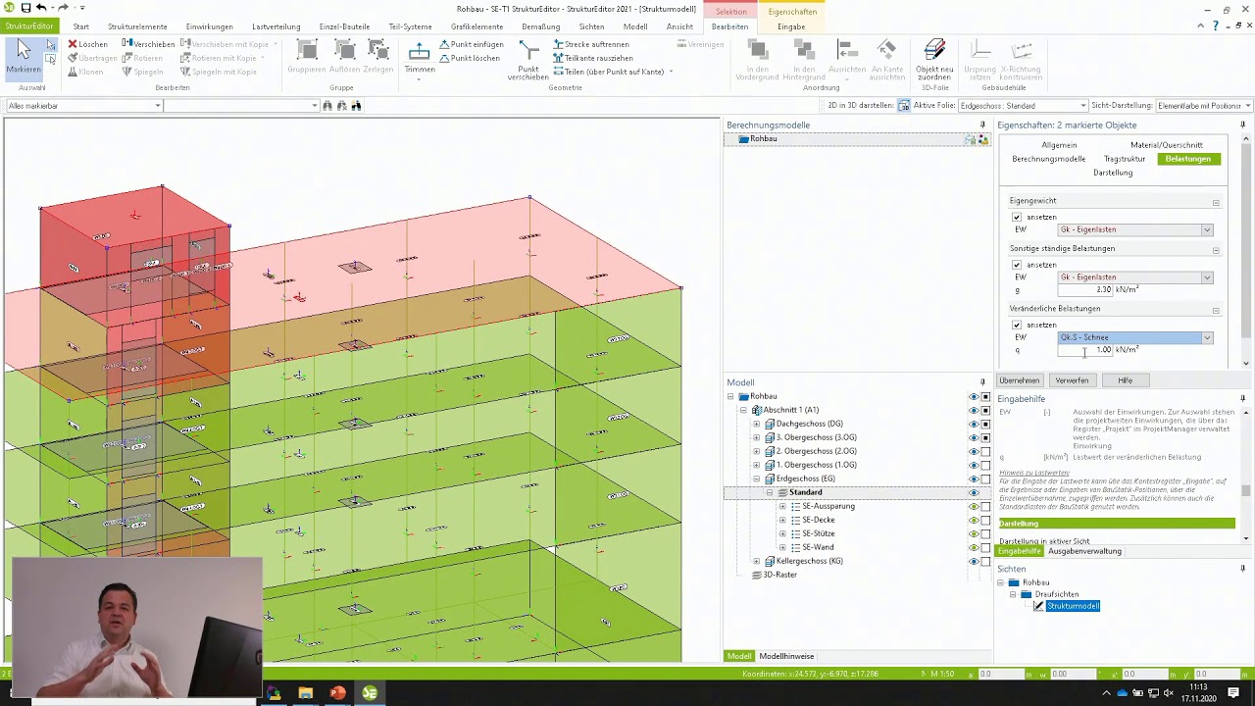Expand the Dachgeschoss (DG) tree node
This screenshot has height=706, width=1255.
[x=756, y=424]
